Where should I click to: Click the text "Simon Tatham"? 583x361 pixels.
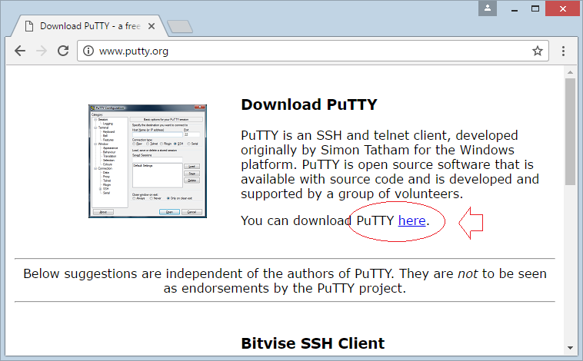click(x=365, y=150)
